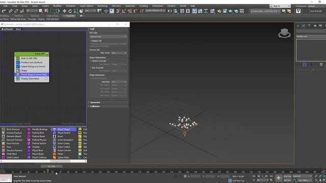The width and height of the screenshot is (326, 183).
Task: Toggle Percent Snap in main toolbar
Action: [130, 11]
